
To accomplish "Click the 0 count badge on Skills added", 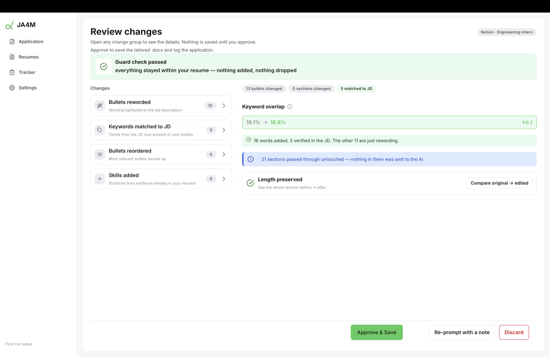I will [211, 179].
